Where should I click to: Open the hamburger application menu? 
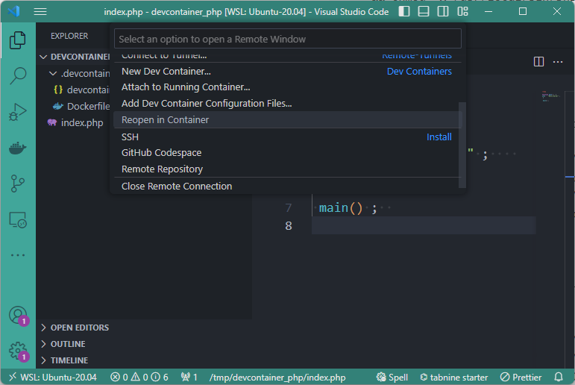[x=40, y=12]
